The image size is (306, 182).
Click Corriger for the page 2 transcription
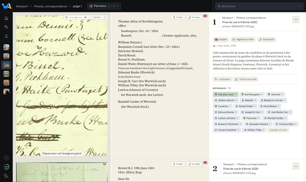[194, 164]
